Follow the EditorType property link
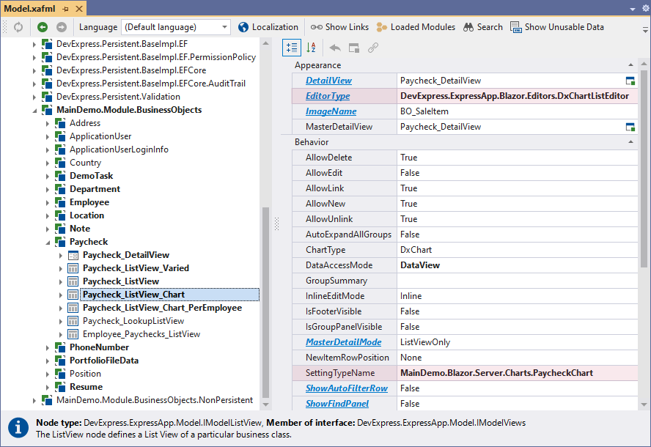 pyautogui.click(x=328, y=96)
